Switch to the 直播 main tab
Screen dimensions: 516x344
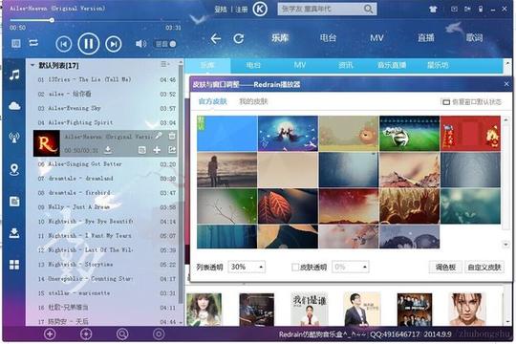coord(426,38)
